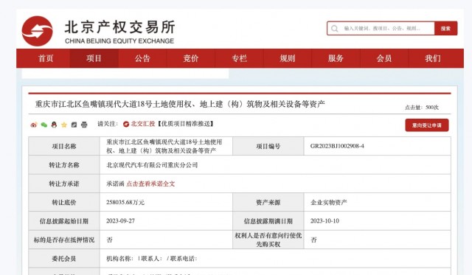Click the 项目名称 label cell
Image resolution: width=472 pixels, height=275 pixels.
coord(64,146)
